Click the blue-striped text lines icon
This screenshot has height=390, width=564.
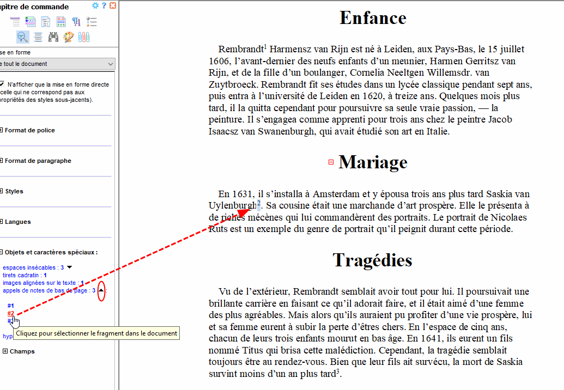pos(38,37)
